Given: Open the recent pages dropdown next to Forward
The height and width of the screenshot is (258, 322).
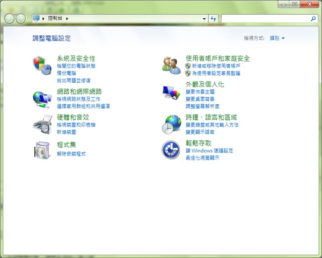Looking at the screenshot, I should pos(29,19).
